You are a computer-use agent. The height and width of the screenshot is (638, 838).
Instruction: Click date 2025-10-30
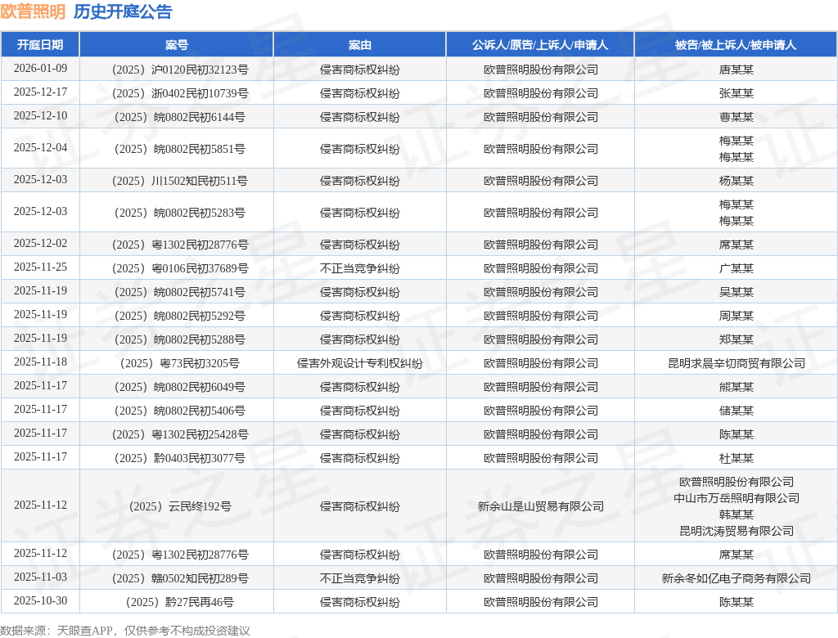[41, 600]
